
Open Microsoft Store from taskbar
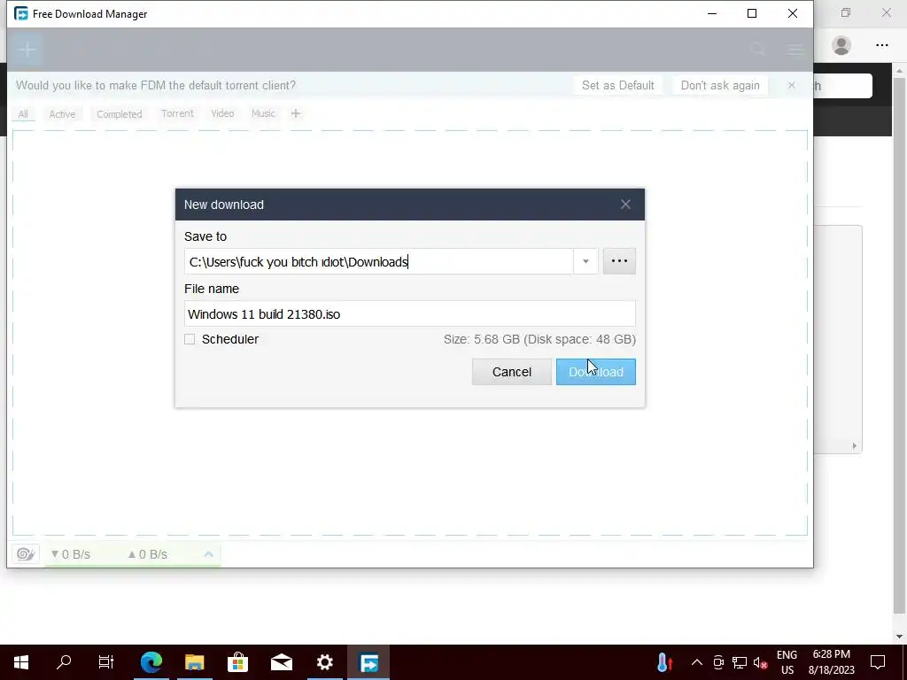pos(237,662)
